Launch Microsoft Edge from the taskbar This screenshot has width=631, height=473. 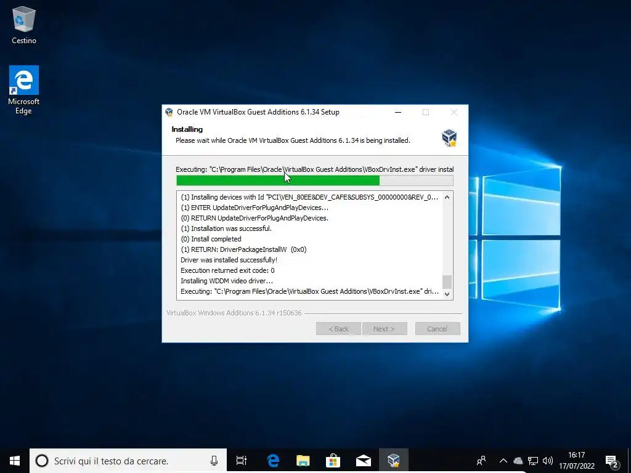pos(273,461)
